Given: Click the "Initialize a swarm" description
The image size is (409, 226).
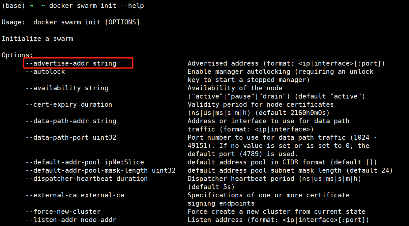Looking at the screenshot, I should [x=37, y=39].
